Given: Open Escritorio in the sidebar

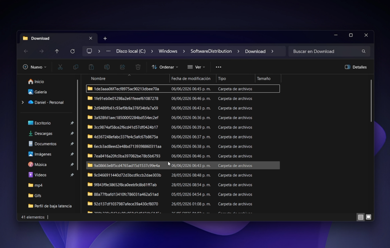Looking at the screenshot, I should point(39,123).
